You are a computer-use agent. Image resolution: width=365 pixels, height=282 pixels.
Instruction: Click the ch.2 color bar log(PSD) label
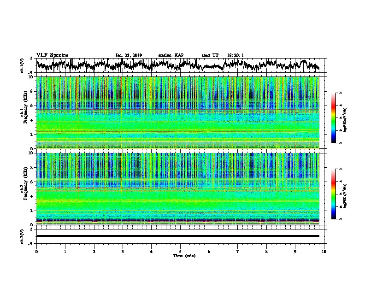(x=345, y=196)
